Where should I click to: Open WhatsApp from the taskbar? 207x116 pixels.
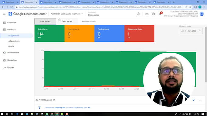47,114
